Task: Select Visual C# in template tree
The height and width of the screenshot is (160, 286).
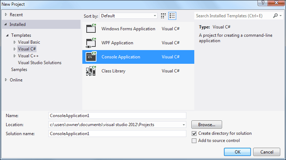Action: point(27,49)
